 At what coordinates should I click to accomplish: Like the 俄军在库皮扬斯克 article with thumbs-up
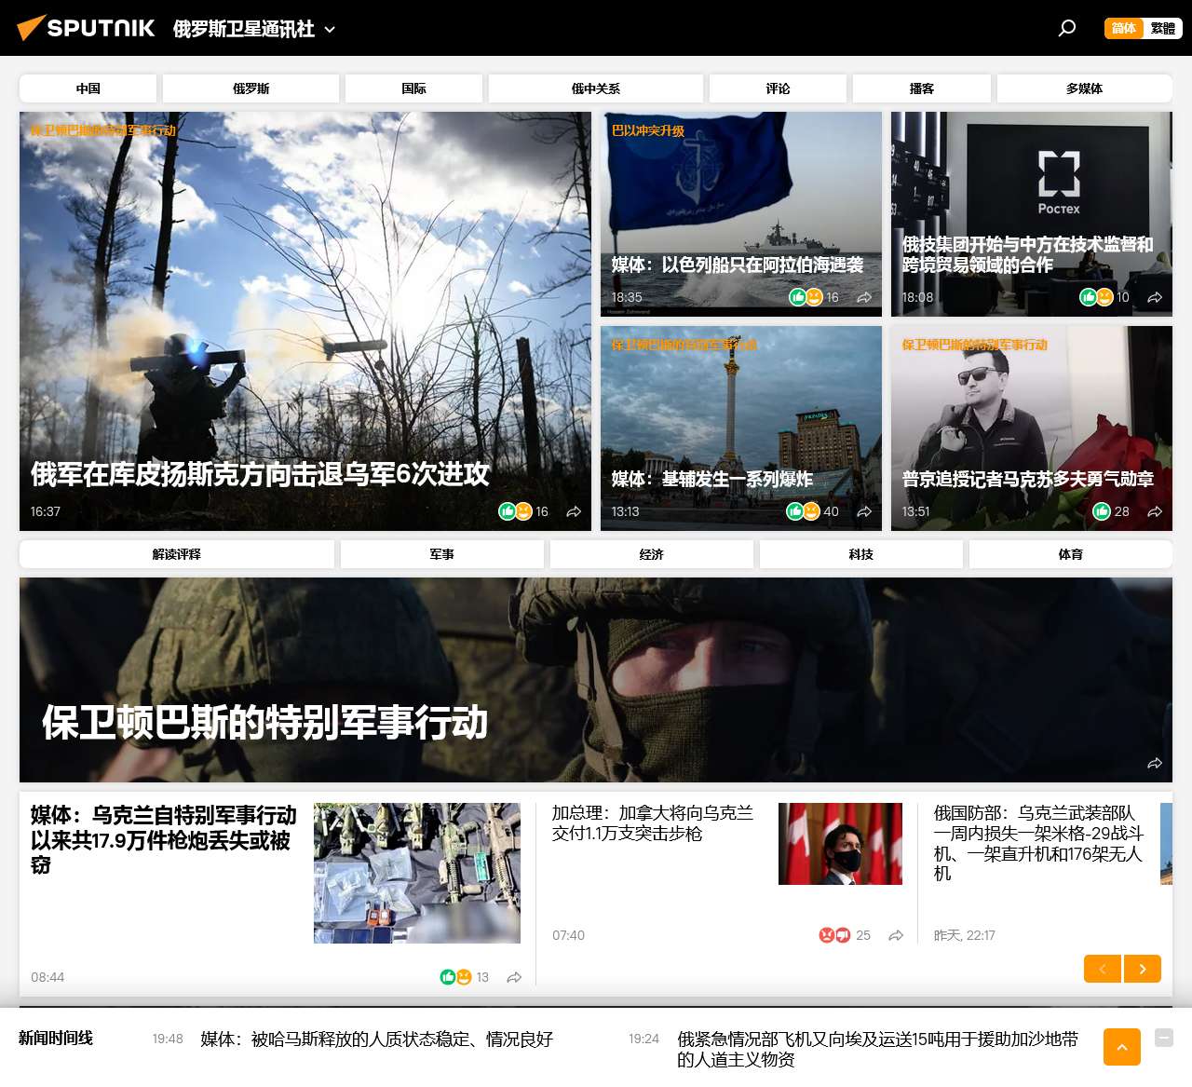(508, 511)
